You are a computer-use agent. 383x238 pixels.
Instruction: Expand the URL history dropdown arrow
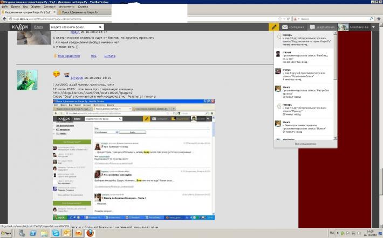pos(284,19)
